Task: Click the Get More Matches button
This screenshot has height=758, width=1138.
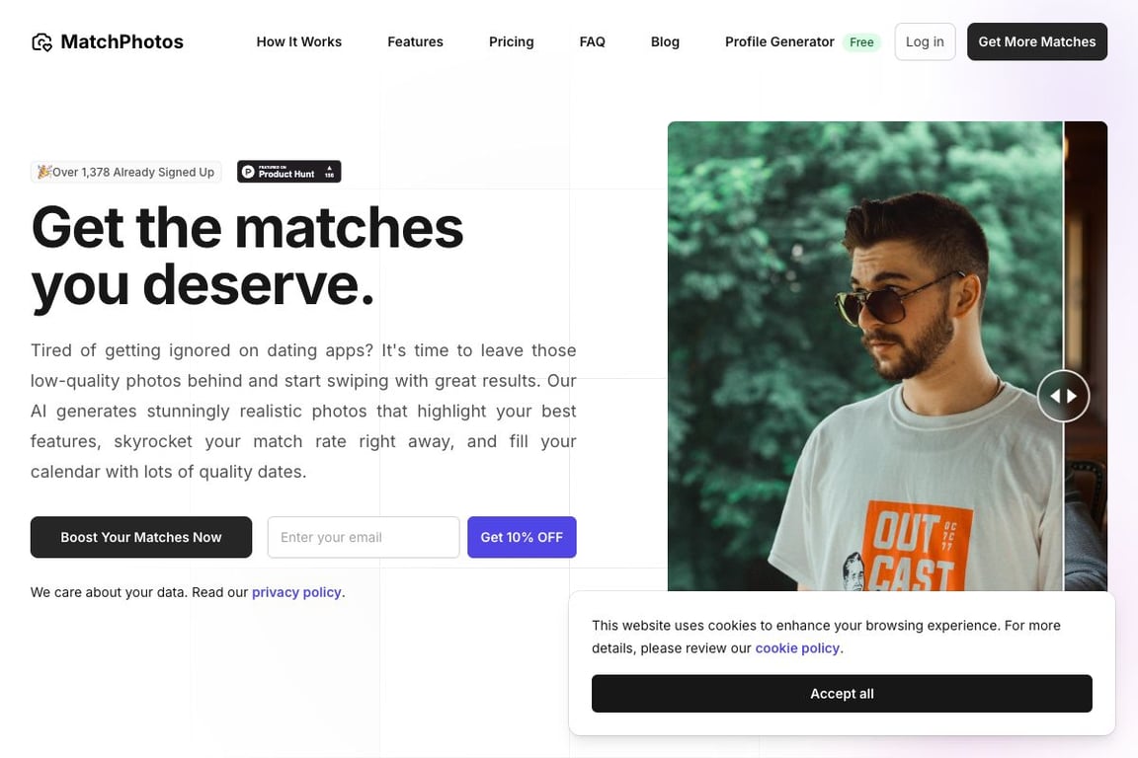Action: coord(1037,41)
